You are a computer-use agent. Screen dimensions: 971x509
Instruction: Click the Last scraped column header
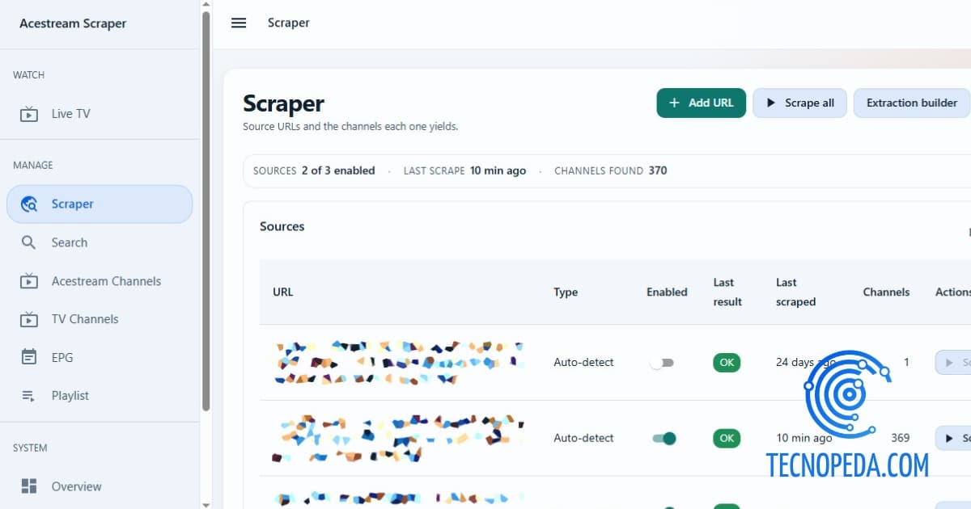795,292
